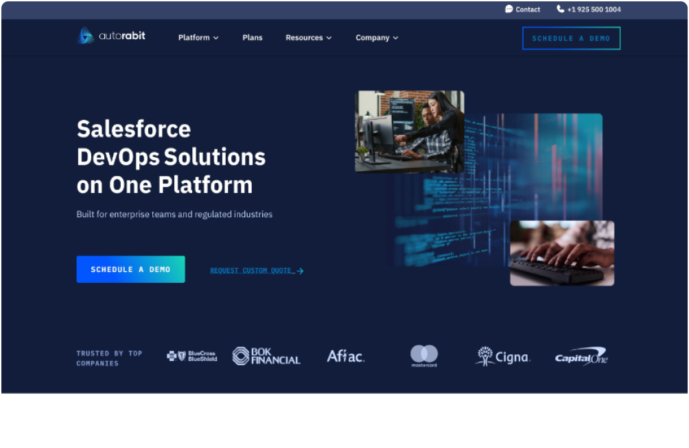Click the 'Built for enterprise teams' subtitle
The height and width of the screenshot is (448, 689).
174,214
